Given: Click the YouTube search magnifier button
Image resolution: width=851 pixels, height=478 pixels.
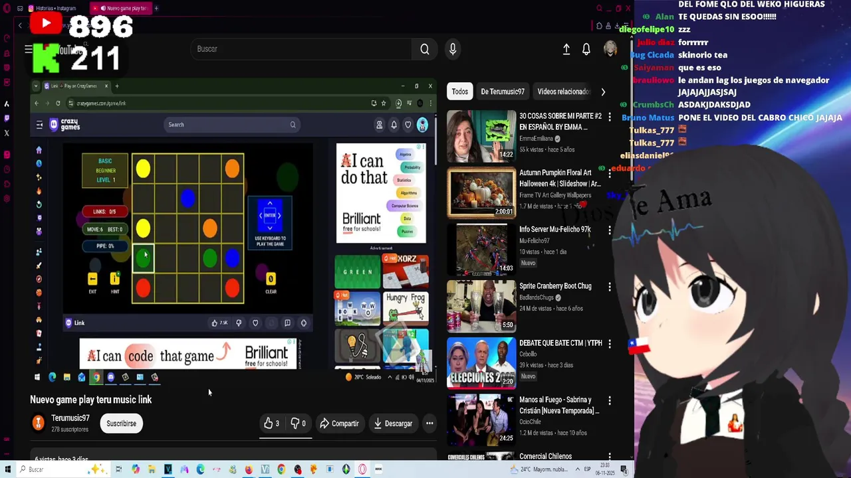Looking at the screenshot, I should pyautogui.click(x=424, y=49).
